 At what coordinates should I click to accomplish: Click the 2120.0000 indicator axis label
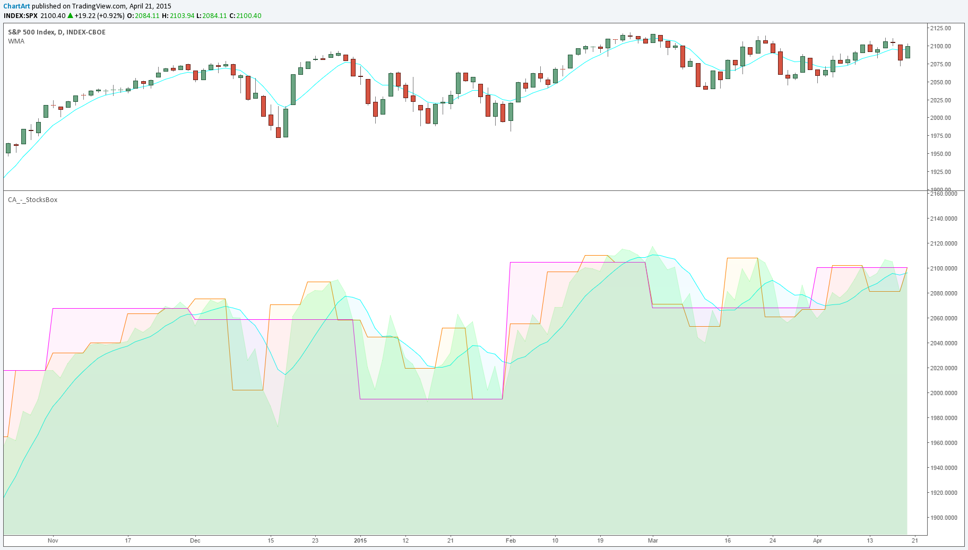click(x=944, y=243)
